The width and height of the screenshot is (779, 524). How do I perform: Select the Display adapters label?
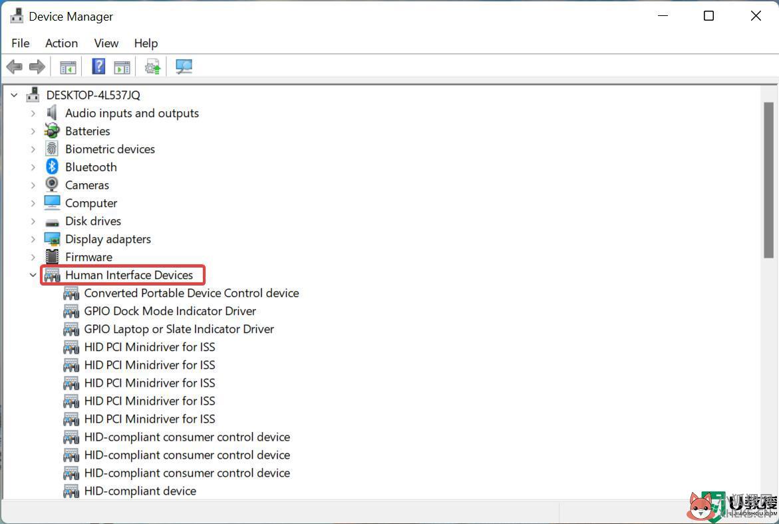(x=108, y=239)
